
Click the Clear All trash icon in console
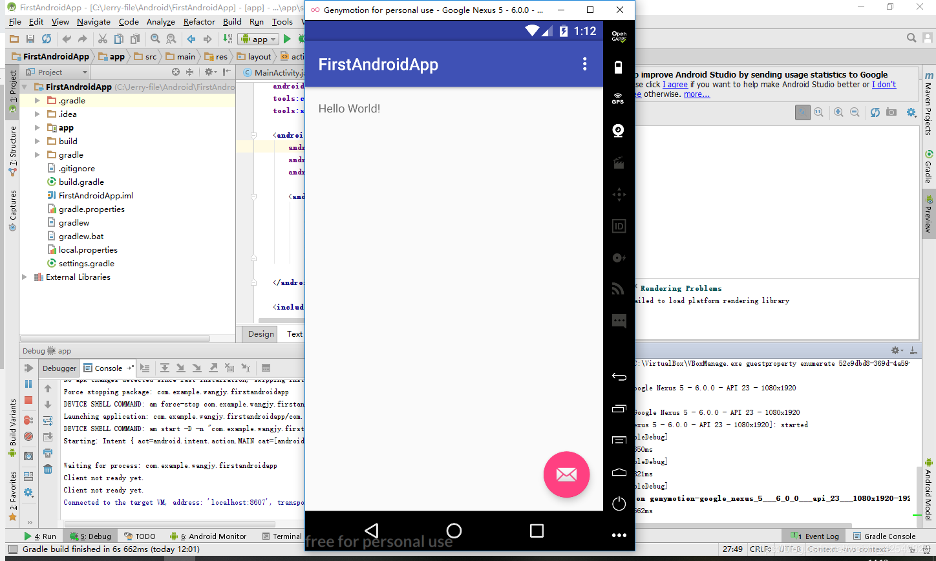(x=48, y=469)
